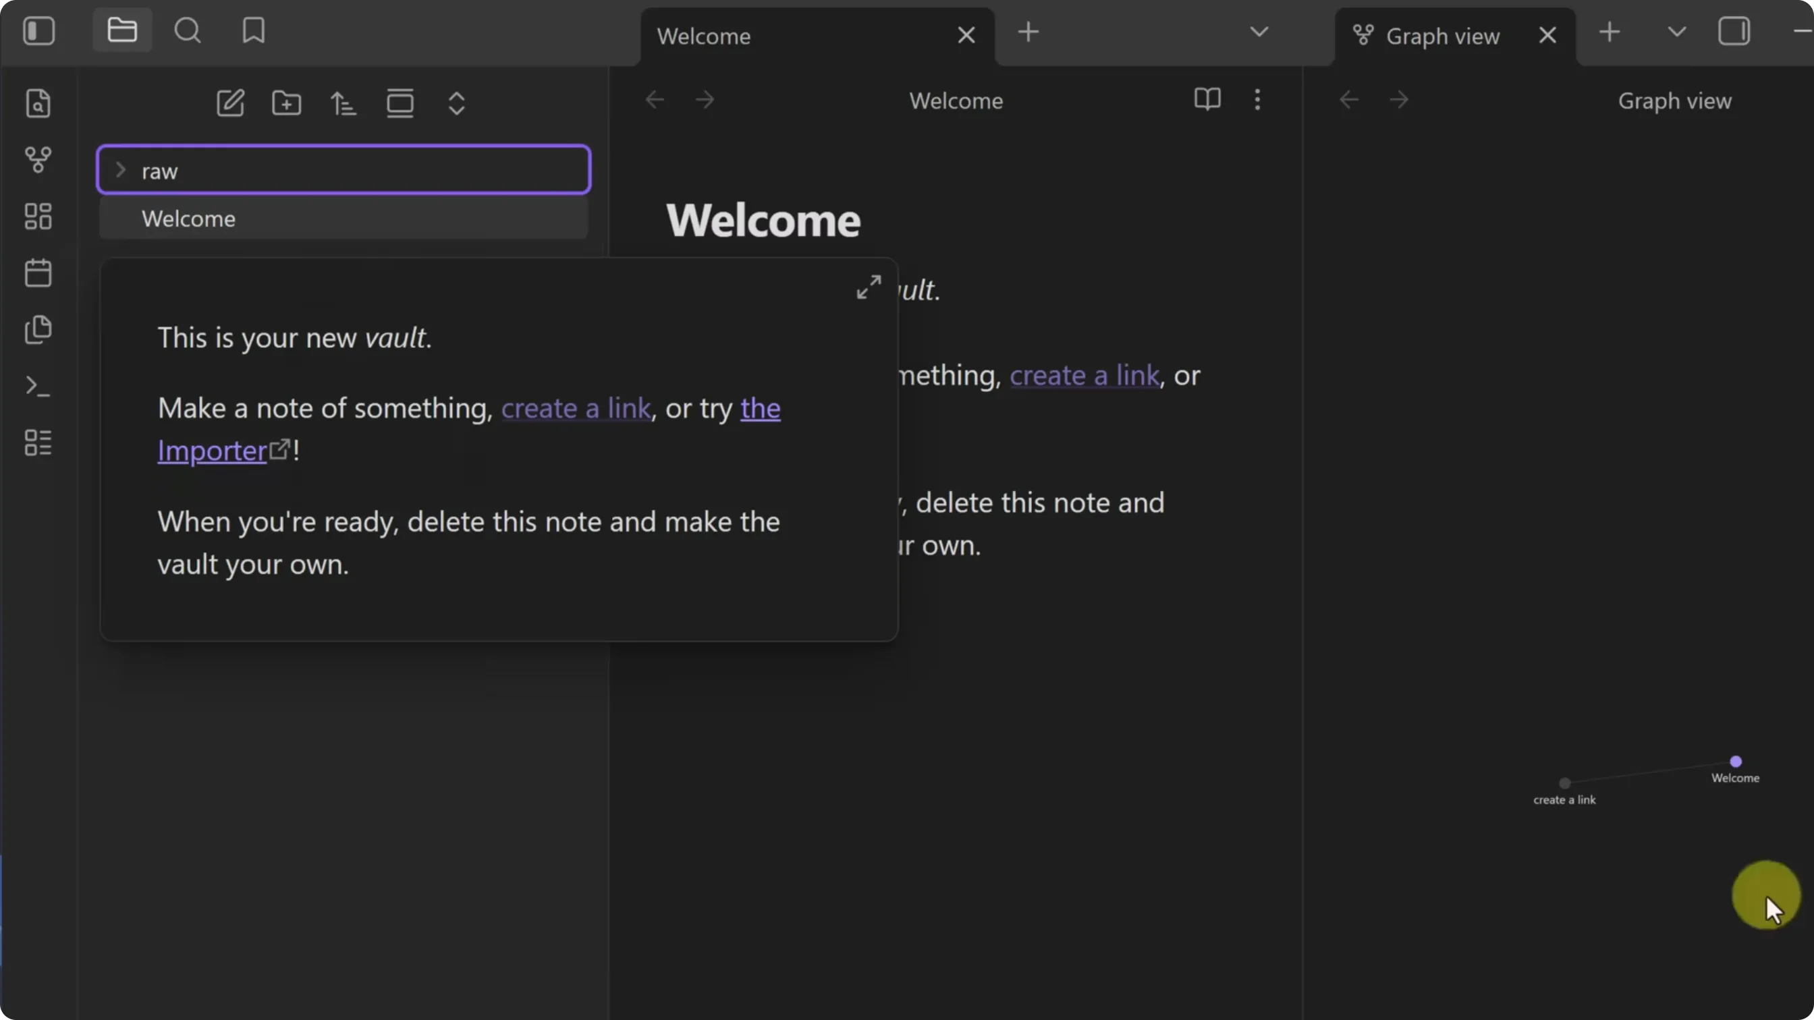Go back in the Graph view pane
Screen dimensions: 1814x1020
tap(1349, 99)
